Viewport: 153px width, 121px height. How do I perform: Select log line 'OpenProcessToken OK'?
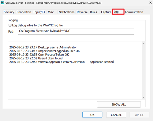(x=39, y=55)
